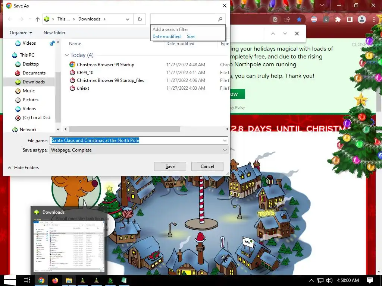Refresh the Downloads folder listing

(140, 19)
